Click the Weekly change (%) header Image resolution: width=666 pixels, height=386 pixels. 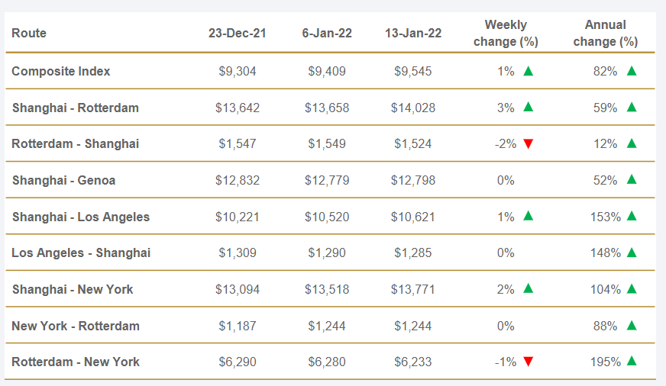pos(506,34)
